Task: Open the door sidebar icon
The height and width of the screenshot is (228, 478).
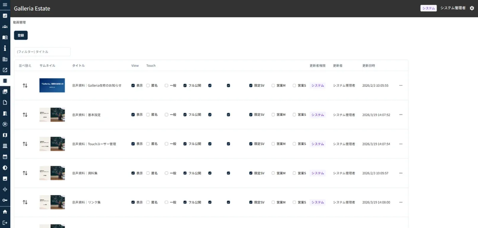Action: (x=5, y=113)
